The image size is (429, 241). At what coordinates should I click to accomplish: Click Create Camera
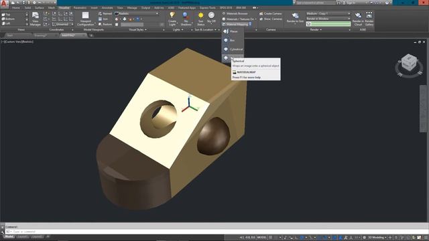[270, 13]
